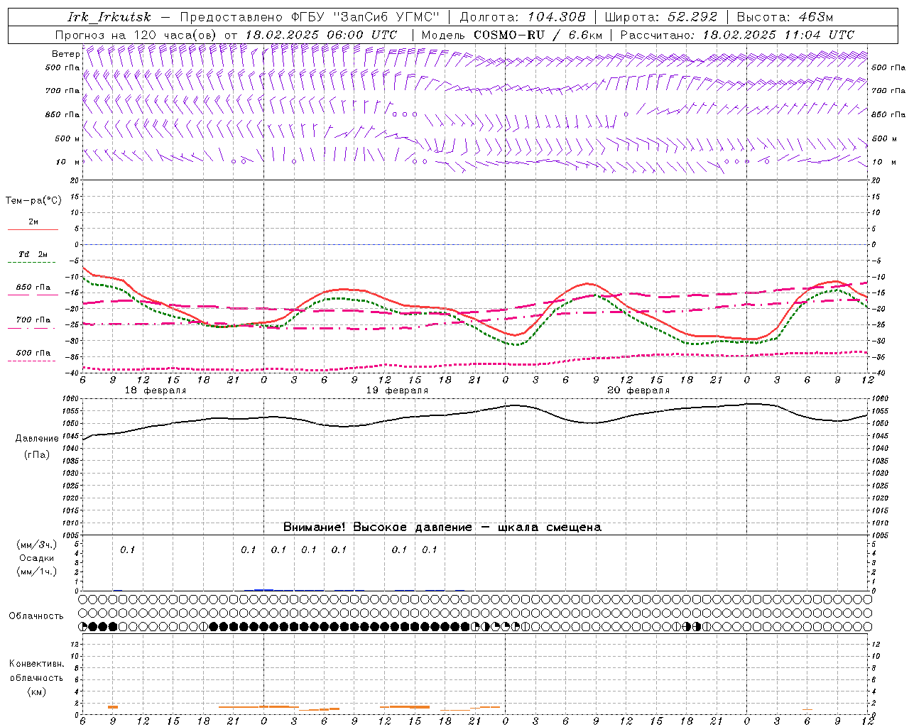Click the "Облачность" cloud cover label

click(x=36, y=616)
